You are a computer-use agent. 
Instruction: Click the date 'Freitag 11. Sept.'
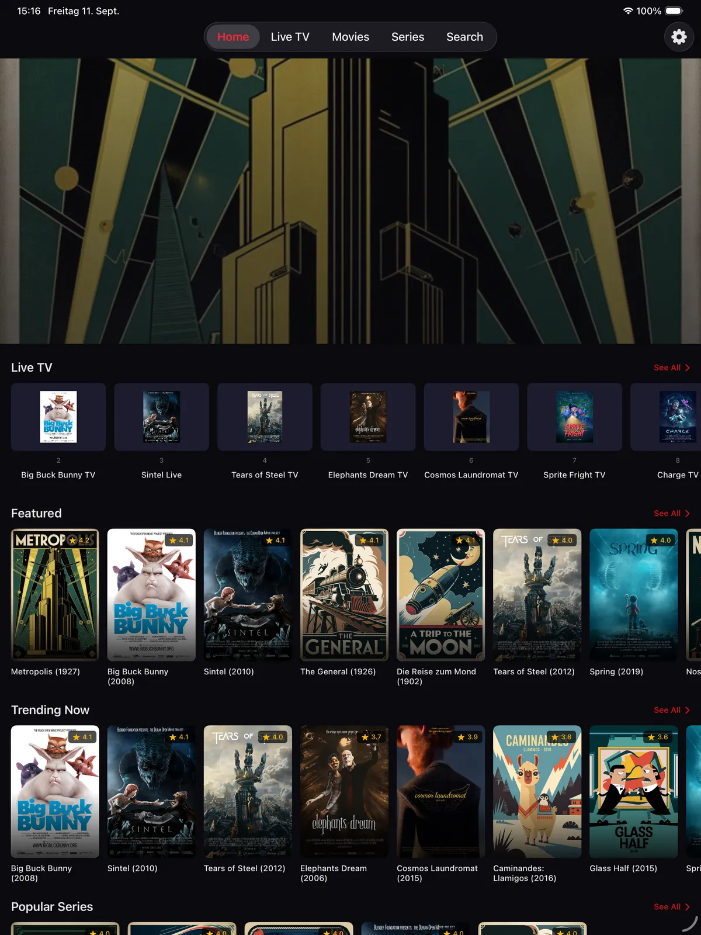point(84,11)
